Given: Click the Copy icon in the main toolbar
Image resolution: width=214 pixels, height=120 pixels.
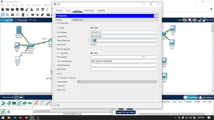Looking at the screenshot, I should 37,9.
